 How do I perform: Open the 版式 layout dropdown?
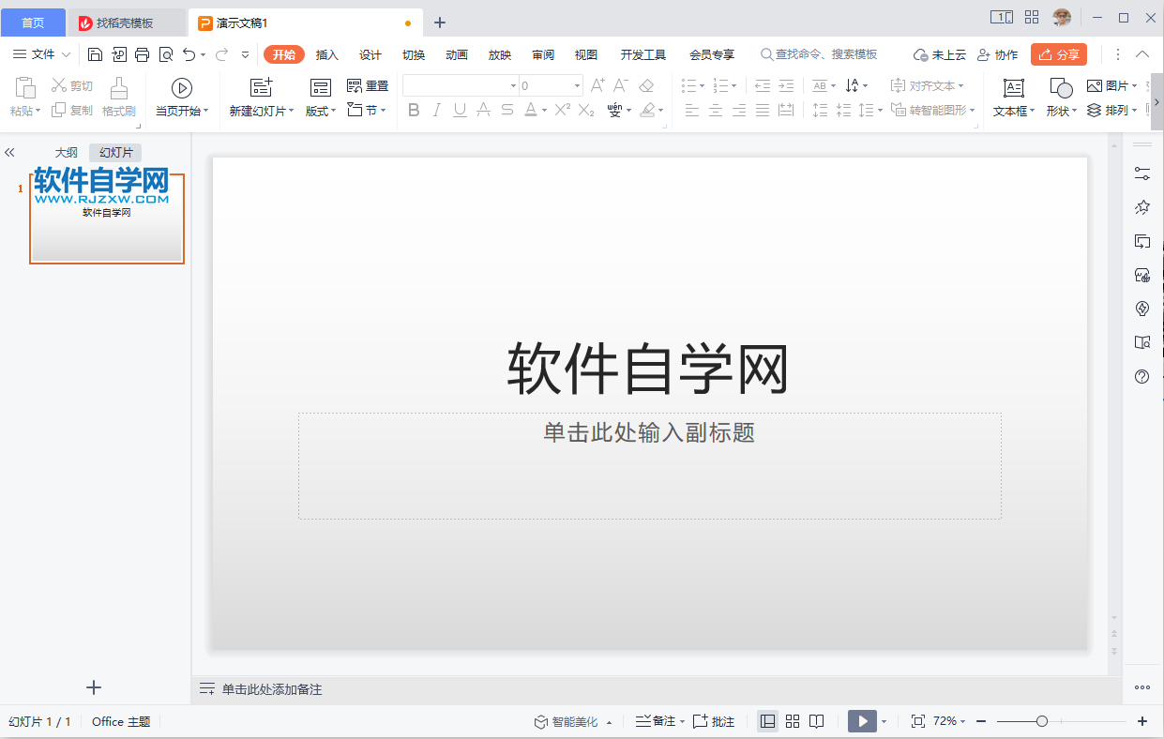pos(318,110)
